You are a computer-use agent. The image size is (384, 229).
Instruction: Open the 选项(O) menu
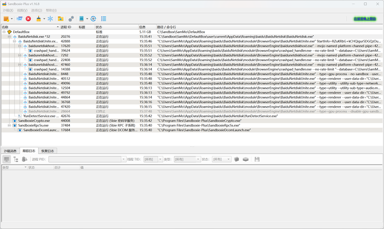pos(36,10)
